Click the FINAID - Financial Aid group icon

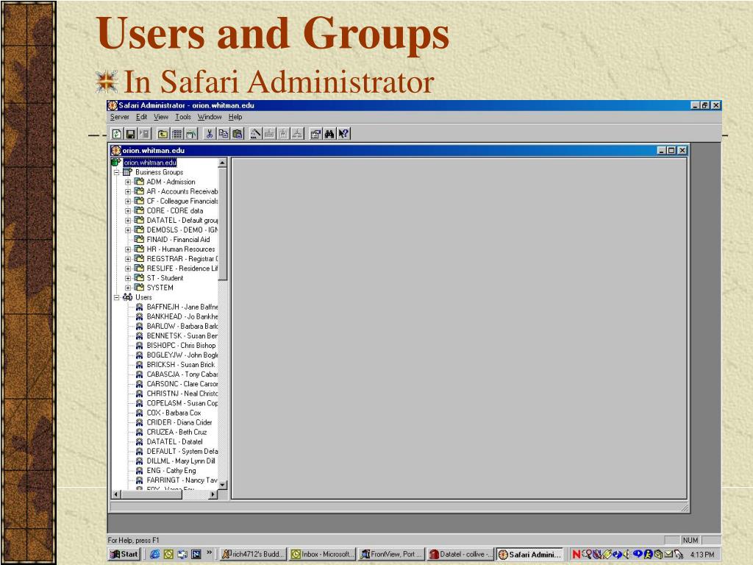pos(139,239)
